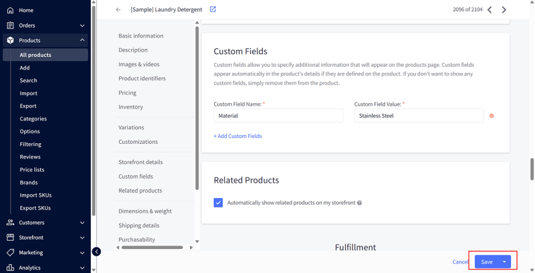Go to next product with right chevron
The image size is (535, 273).
504,9
